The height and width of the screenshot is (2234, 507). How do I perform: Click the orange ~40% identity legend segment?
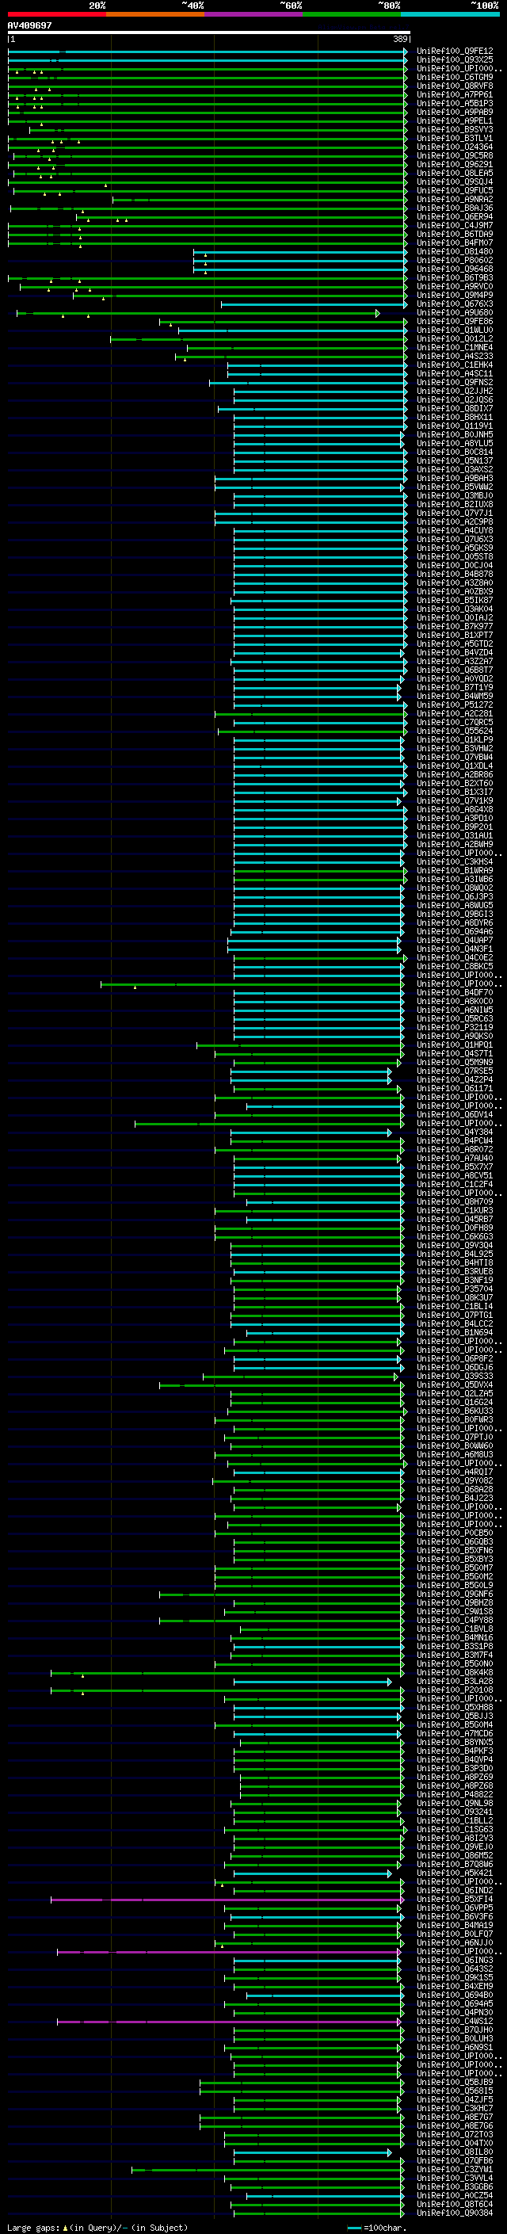[155, 14]
